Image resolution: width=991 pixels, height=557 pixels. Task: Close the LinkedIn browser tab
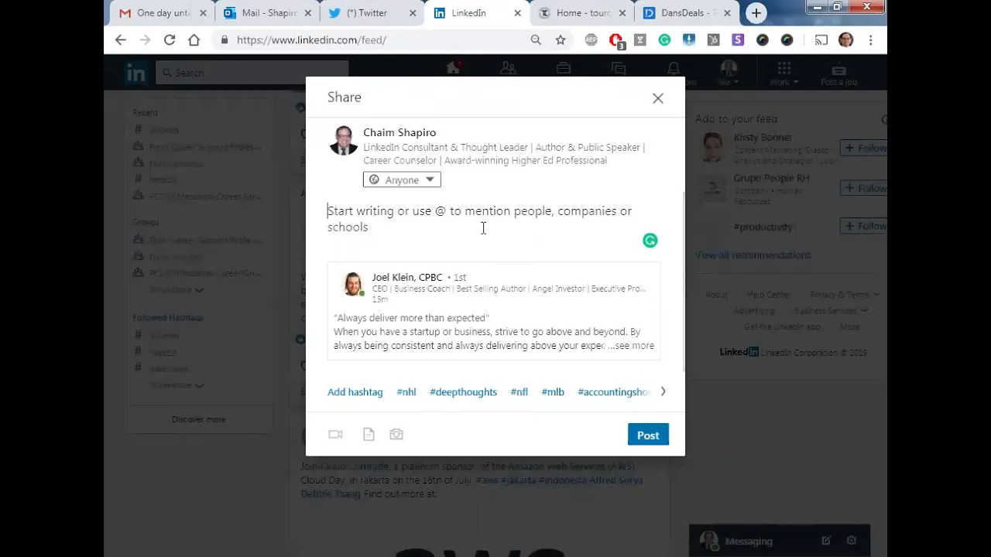coord(517,13)
